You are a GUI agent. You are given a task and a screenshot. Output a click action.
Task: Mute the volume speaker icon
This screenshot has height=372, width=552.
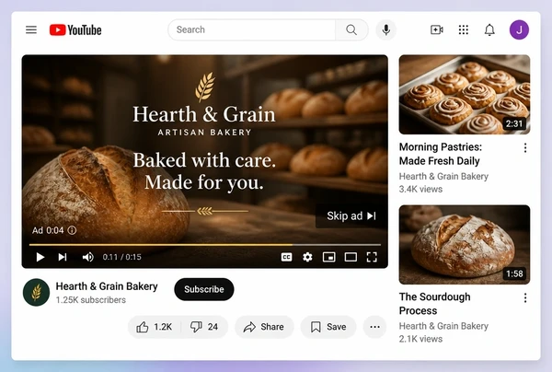87,257
